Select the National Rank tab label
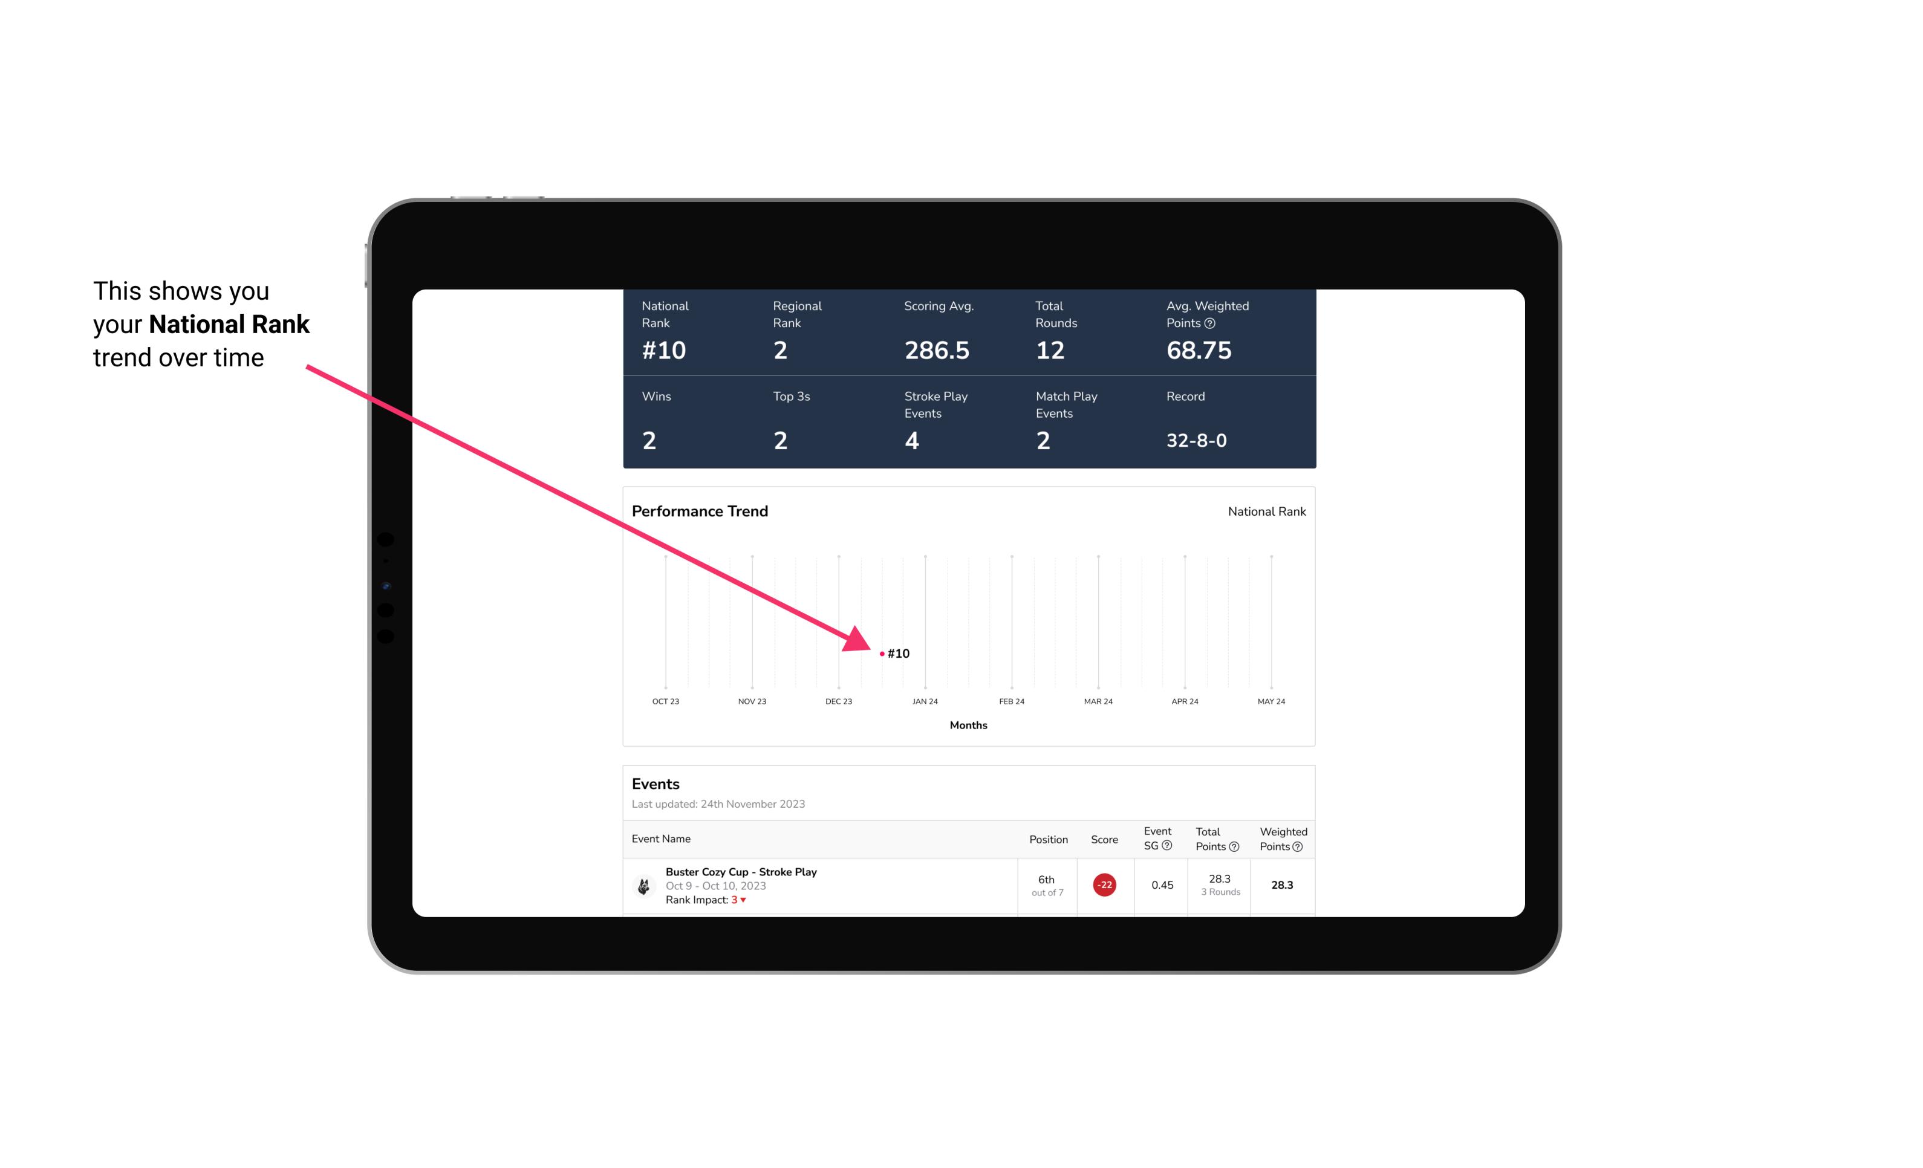 pos(1264,511)
